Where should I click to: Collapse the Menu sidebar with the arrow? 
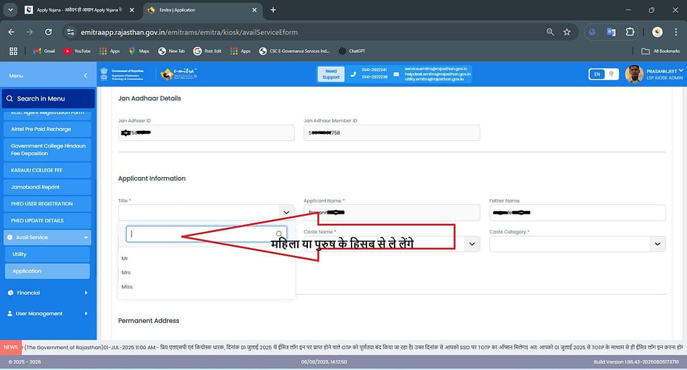[85, 76]
